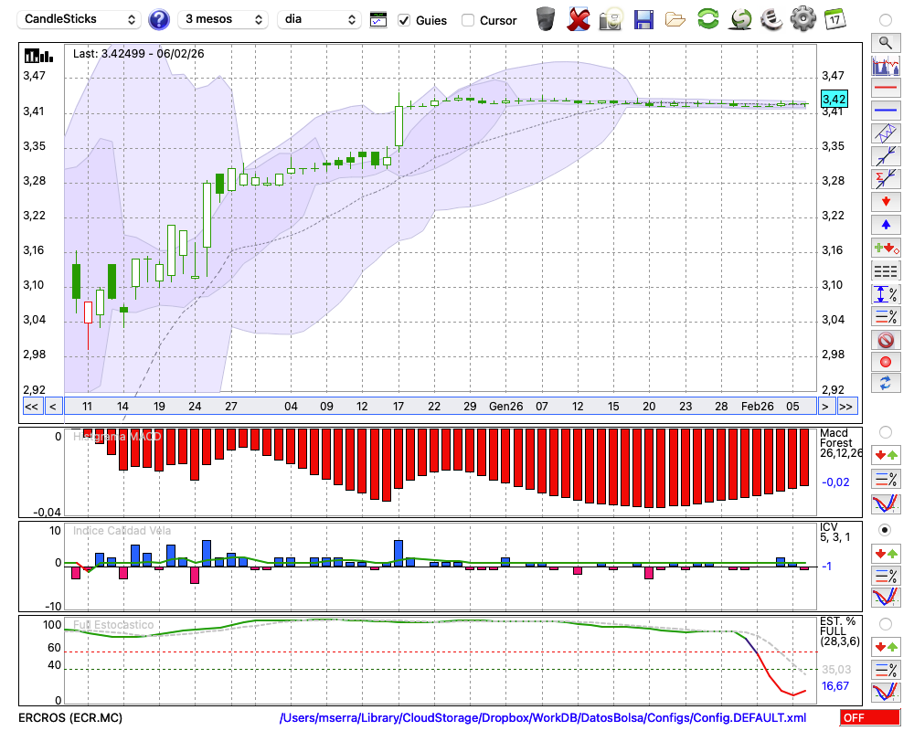Jump to chart start with << button
914x731 pixels.
(31, 407)
